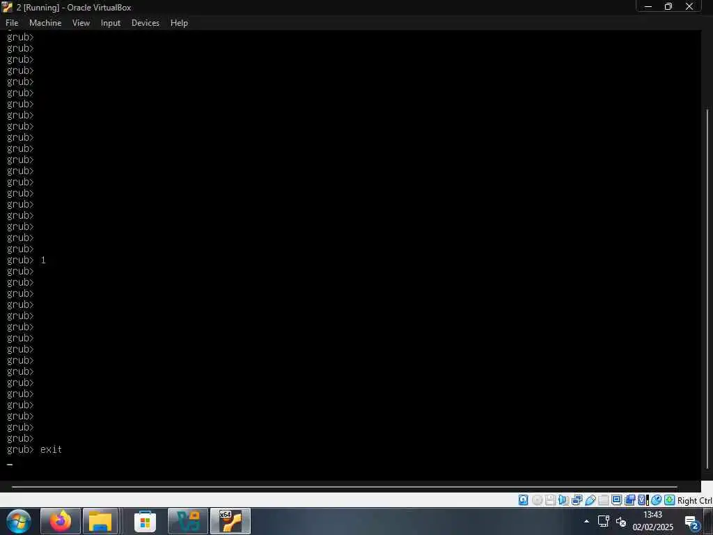
Task: Click the '1' typed at the grub prompt
Action: 43,261
